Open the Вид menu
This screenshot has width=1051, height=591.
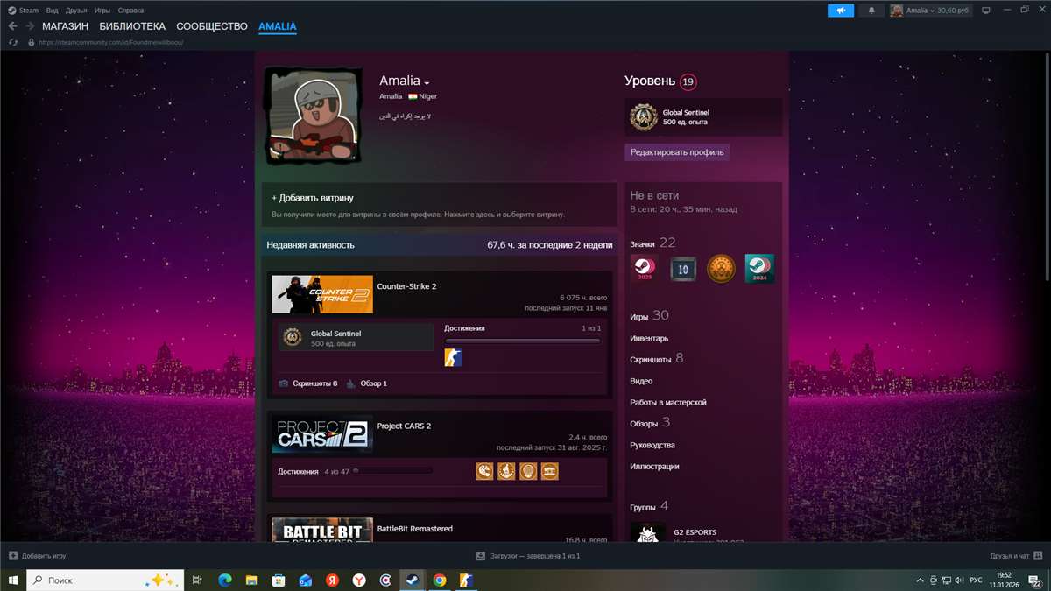coord(51,11)
